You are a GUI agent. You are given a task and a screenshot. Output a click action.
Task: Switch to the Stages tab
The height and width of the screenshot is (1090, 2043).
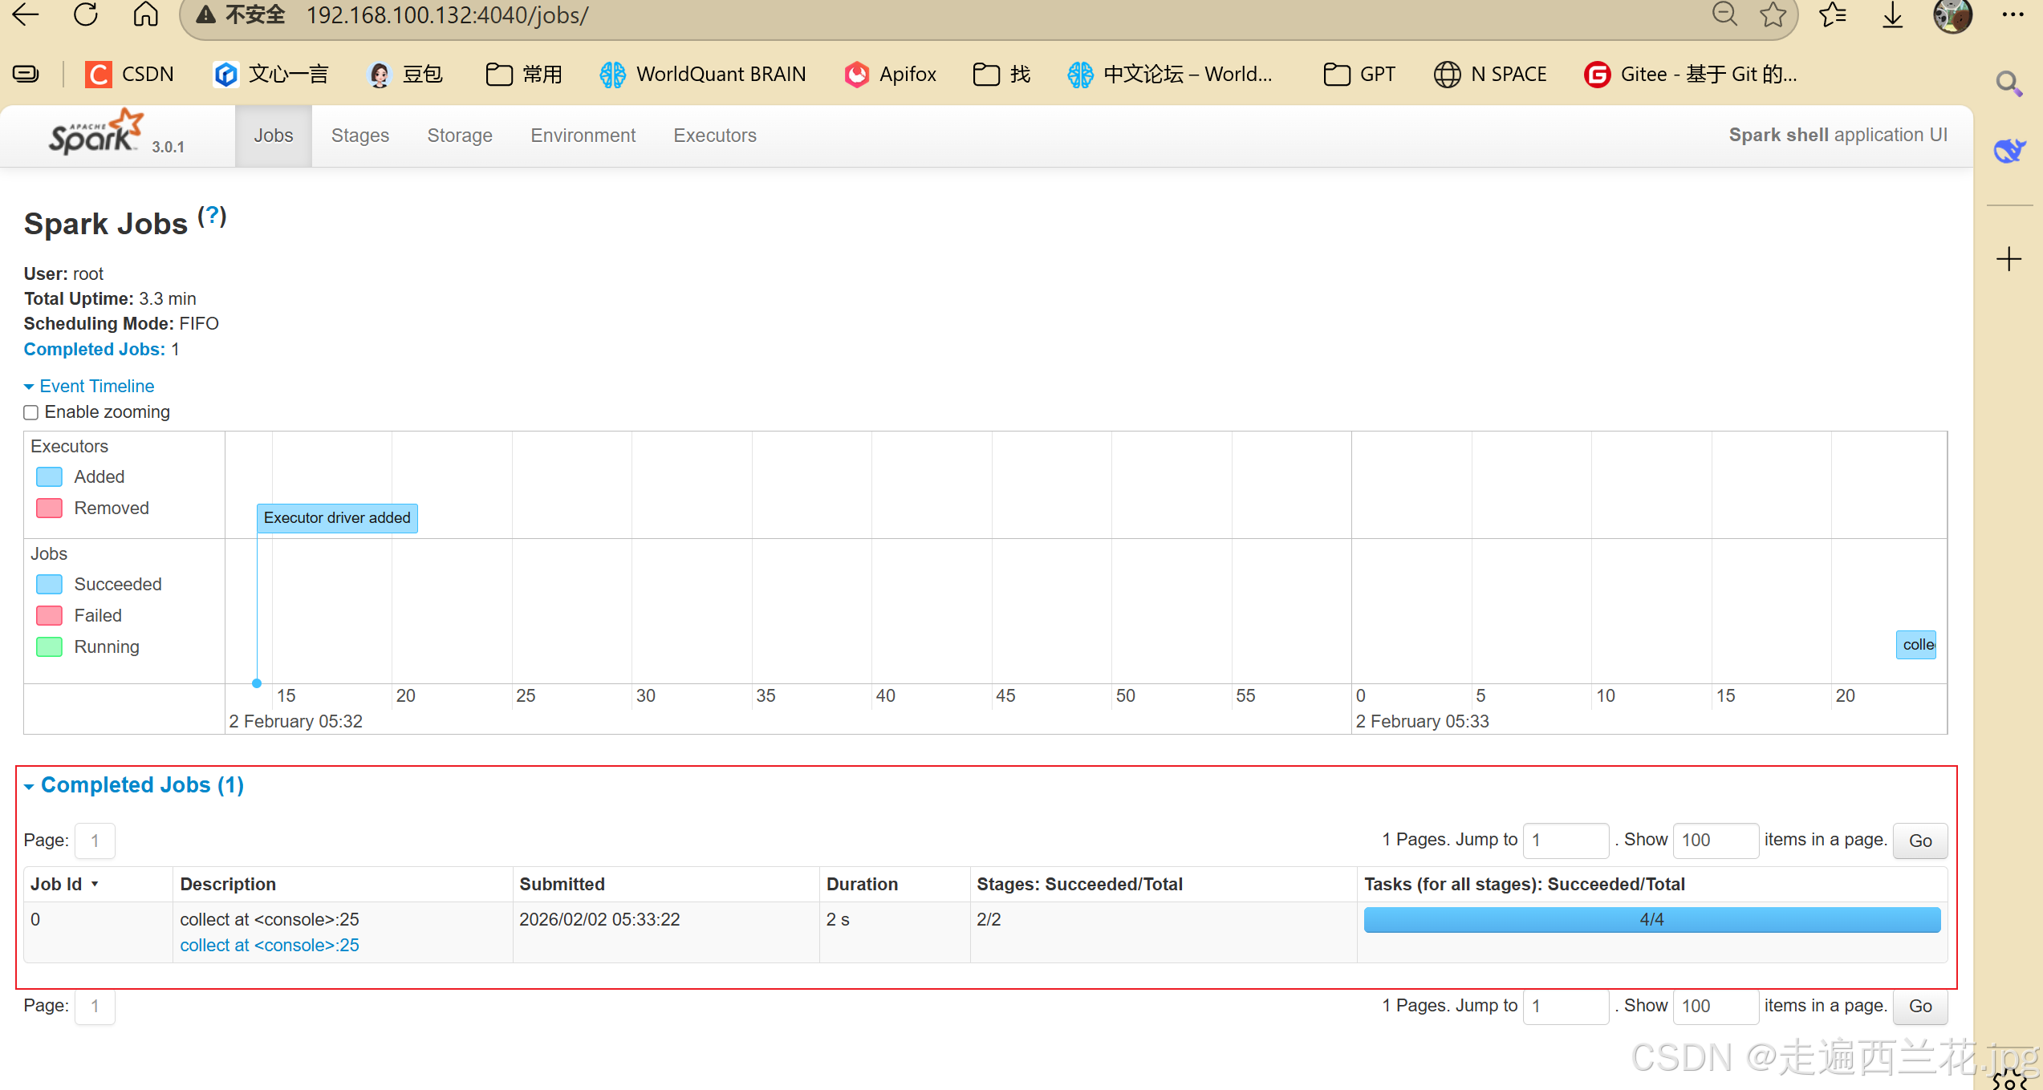coord(359,136)
